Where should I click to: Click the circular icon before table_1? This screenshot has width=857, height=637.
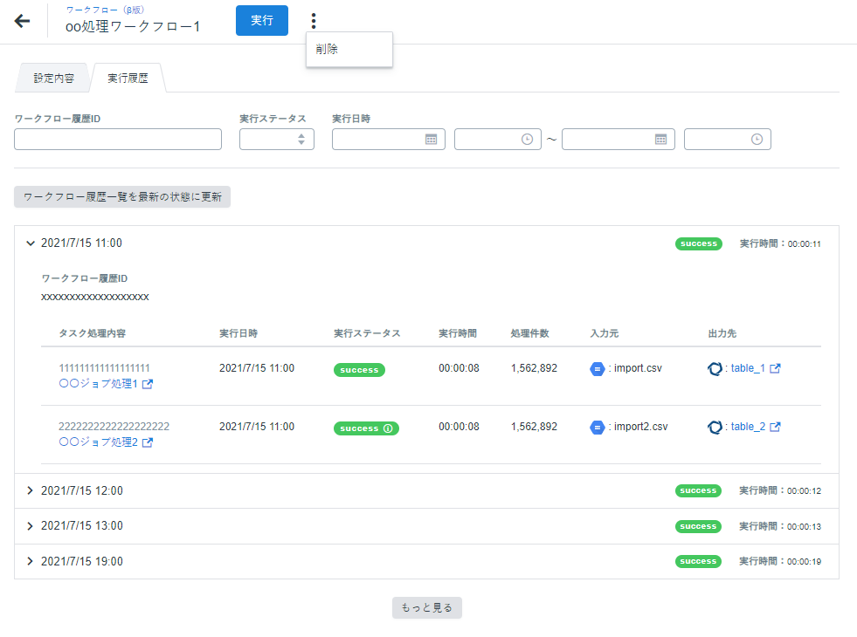[x=715, y=369]
